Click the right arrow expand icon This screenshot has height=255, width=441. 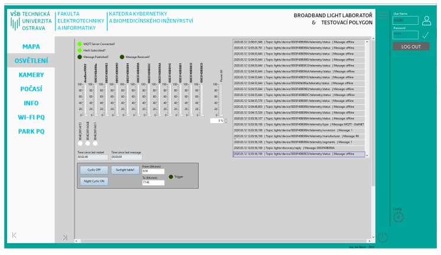[x=64, y=237]
